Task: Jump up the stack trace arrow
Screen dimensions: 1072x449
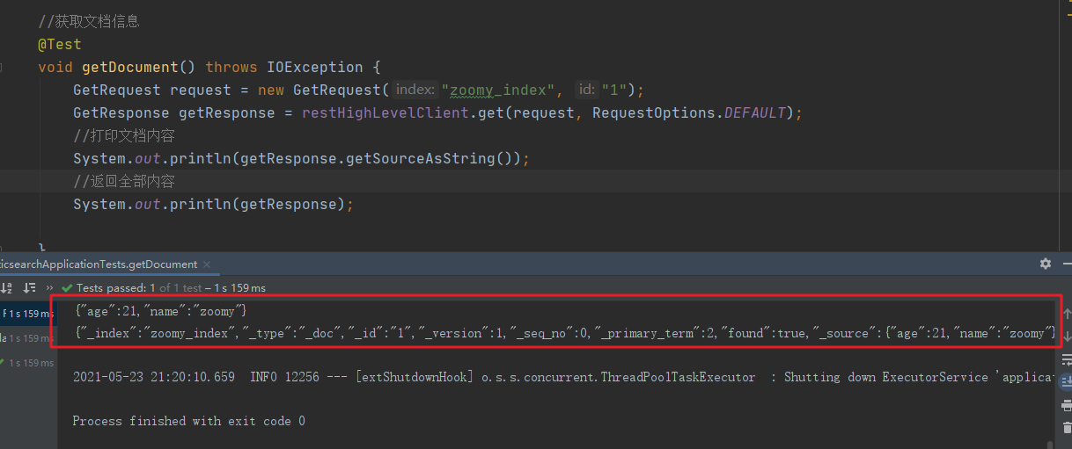Action: click(1066, 314)
